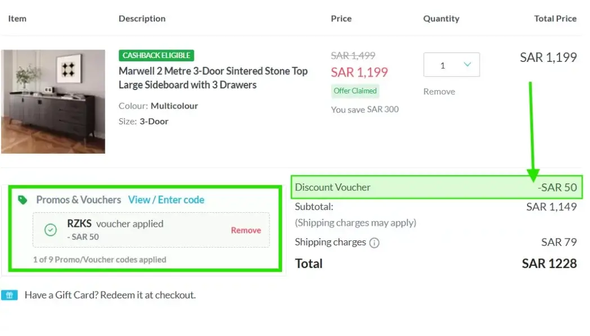Image resolution: width=590 pixels, height=336 pixels.
Task: Click the green checkmark on the applied voucher
Action: click(x=49, y=230)
